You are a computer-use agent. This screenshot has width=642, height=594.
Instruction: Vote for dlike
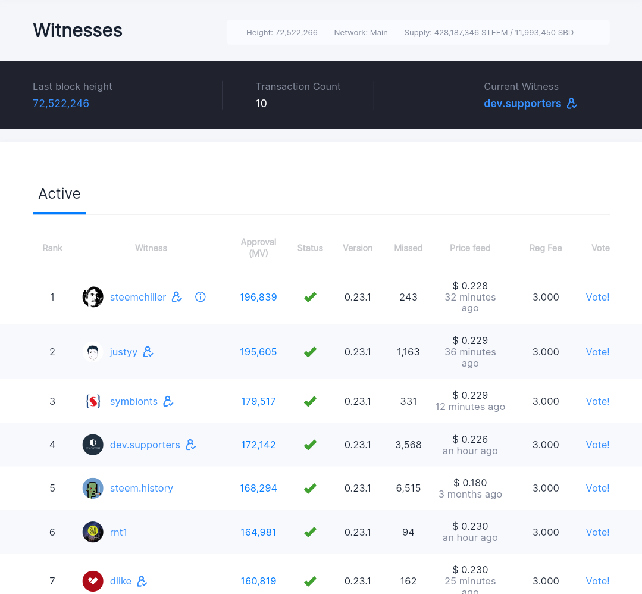(x=597, y=581)
